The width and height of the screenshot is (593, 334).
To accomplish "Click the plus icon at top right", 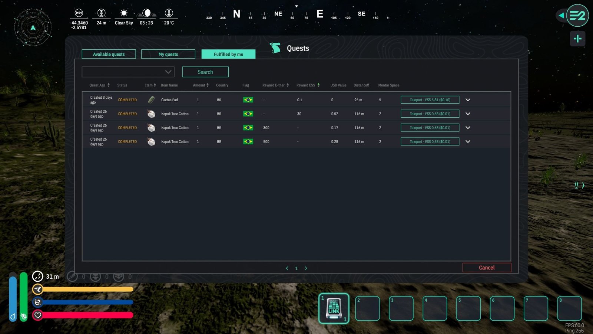I will tap(577, 39).
